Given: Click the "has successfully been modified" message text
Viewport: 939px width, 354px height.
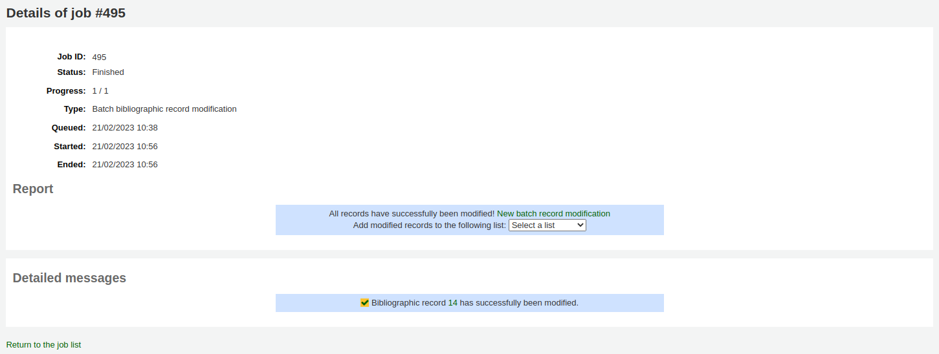Looking at the screenshot, I should coord(519,303).
